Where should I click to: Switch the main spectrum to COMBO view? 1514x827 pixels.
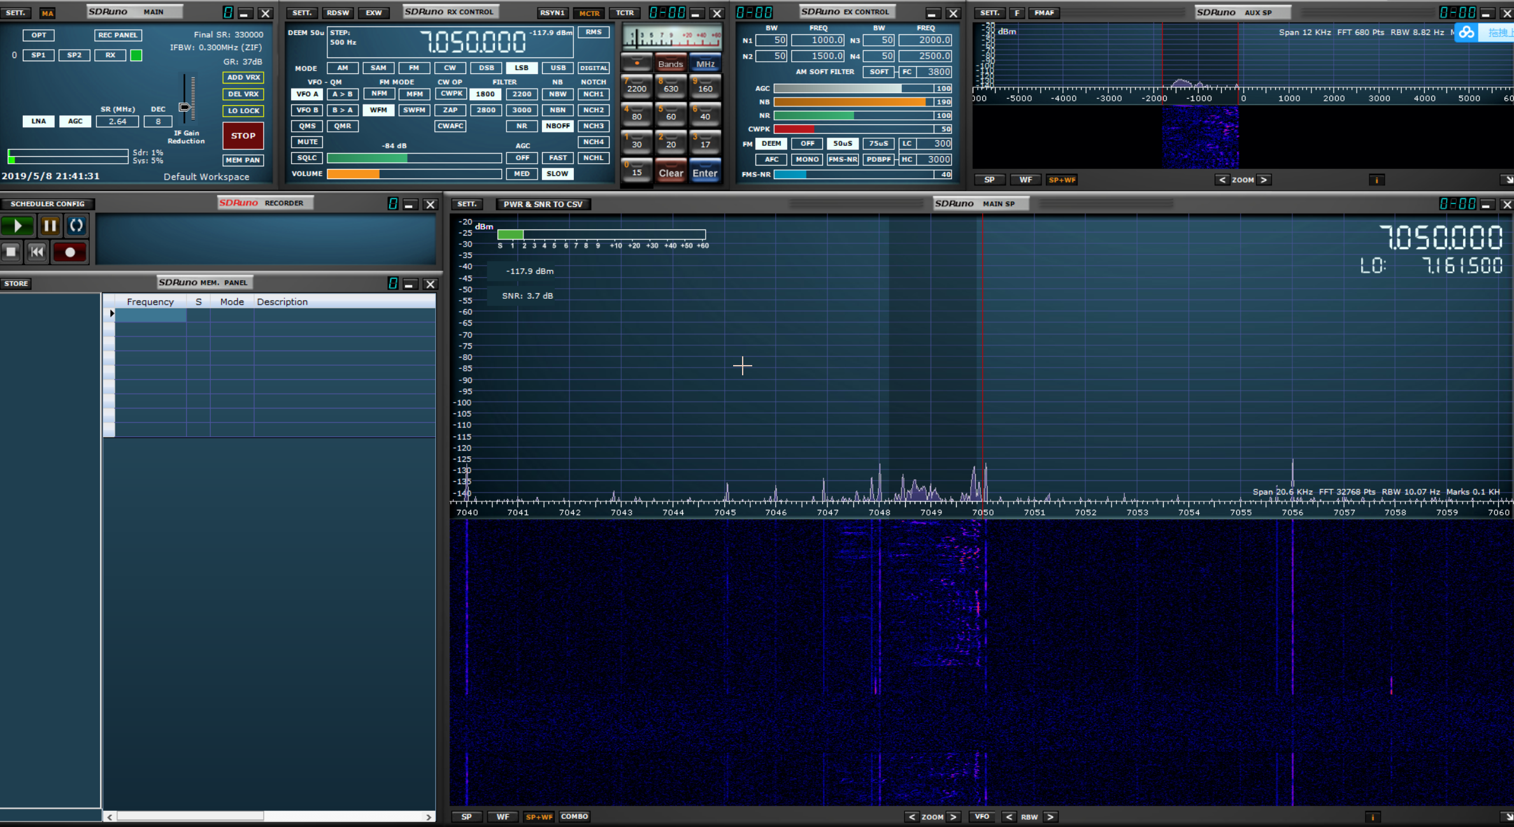(x=574, y=817)
